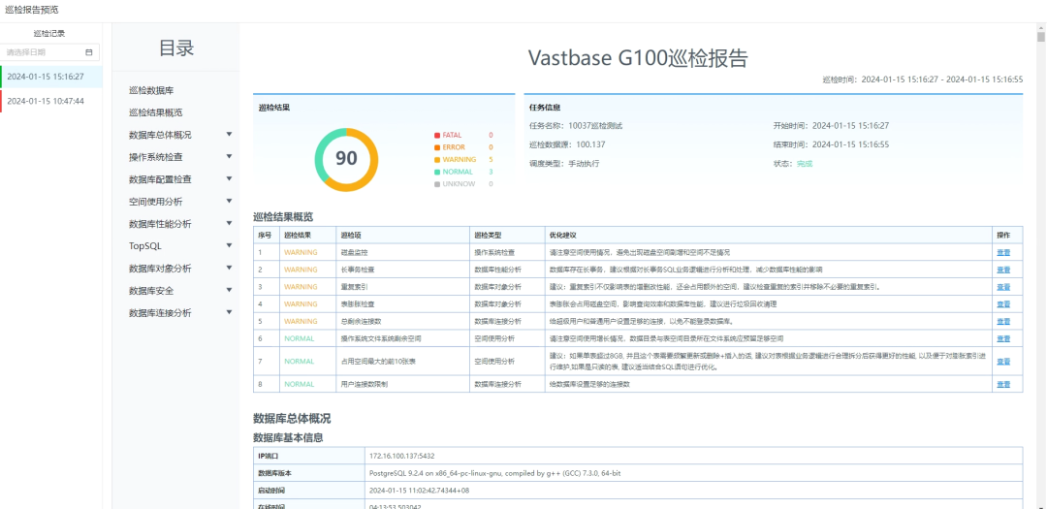Expand arrow next to 数据库性能分析
The image size is (1047, 509).
coord(229,223)
